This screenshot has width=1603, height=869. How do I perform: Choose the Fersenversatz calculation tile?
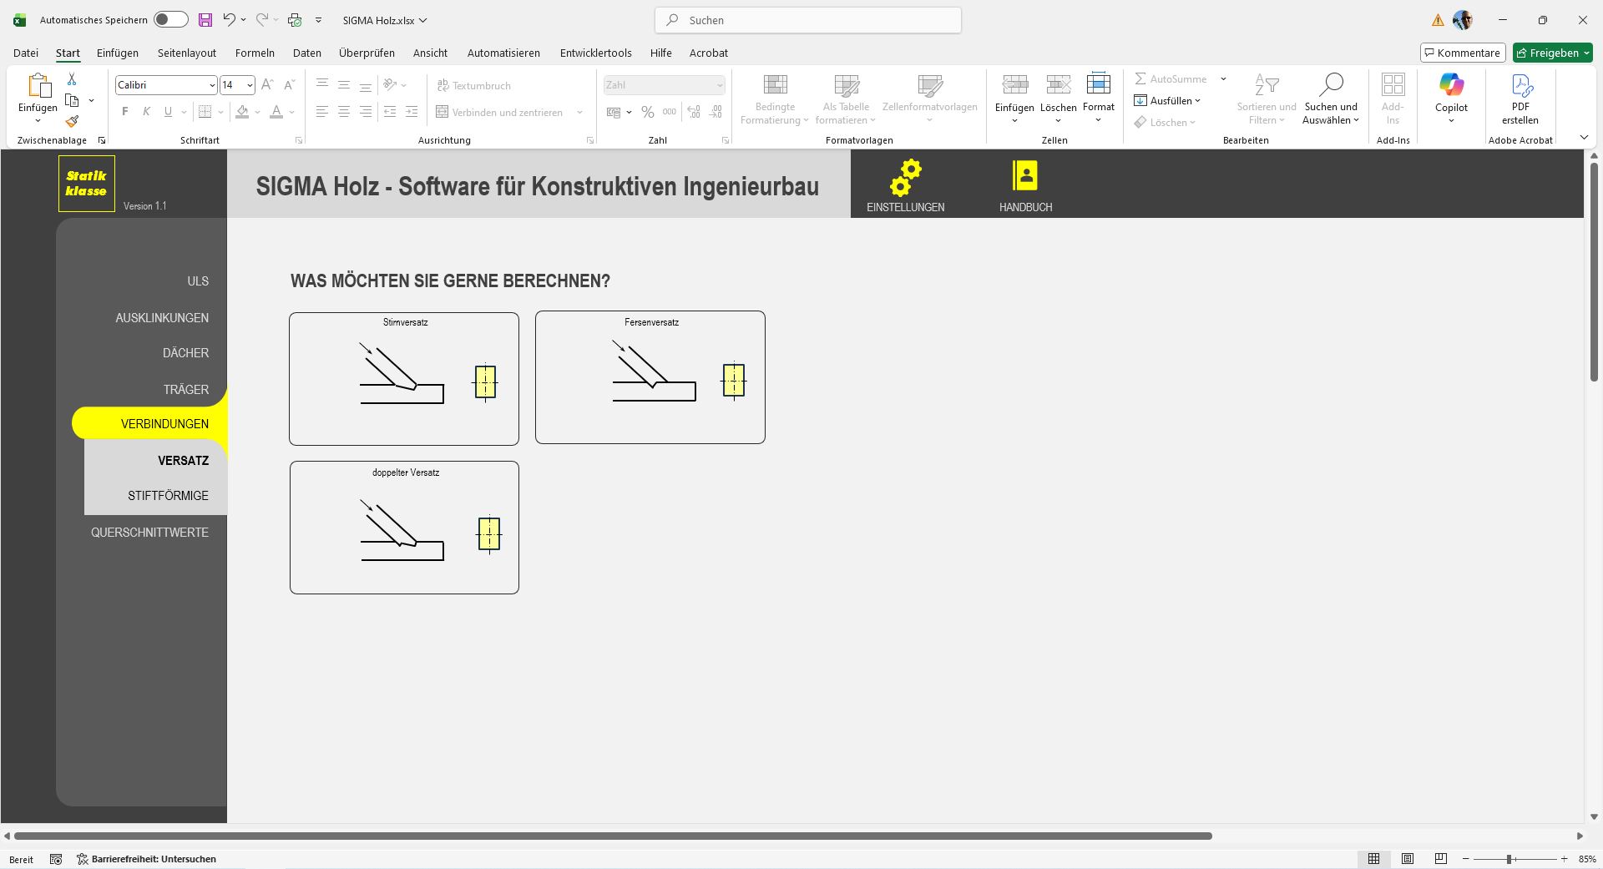coord(650,377)
